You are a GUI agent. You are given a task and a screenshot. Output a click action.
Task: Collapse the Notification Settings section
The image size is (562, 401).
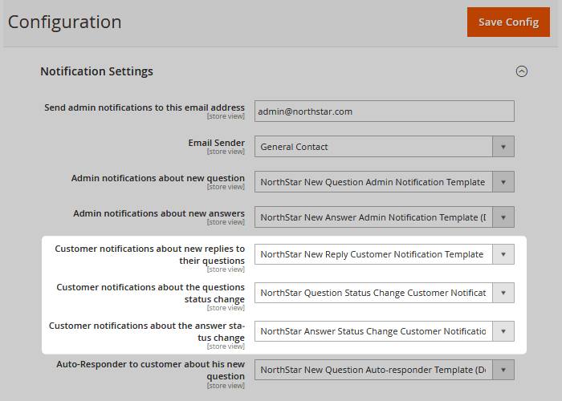tap(522, 71)
